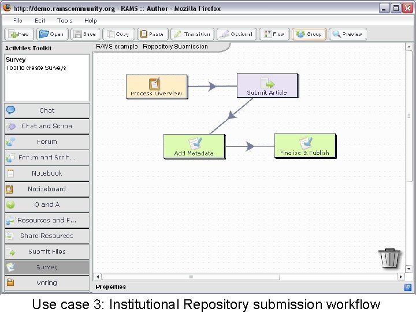Select the Submit Article activity box
Viewport: 416px width, 312px height.
[268, 86]
